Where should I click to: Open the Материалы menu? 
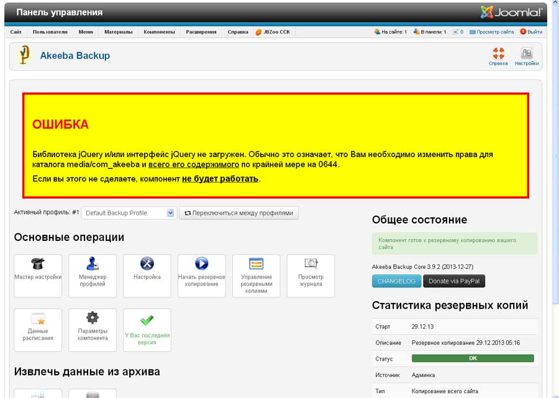(x=119, y=32)
